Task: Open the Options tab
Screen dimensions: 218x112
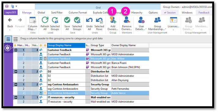Action: (x=153, y=12)
